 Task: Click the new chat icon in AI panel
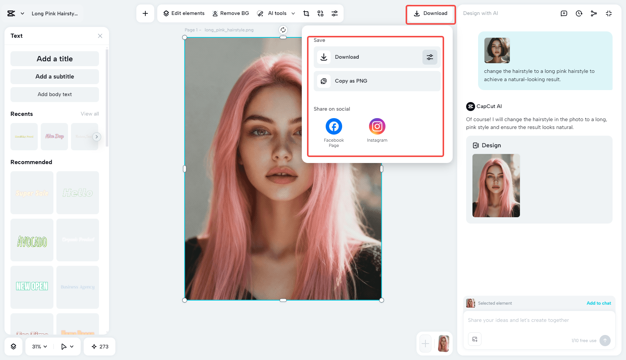[x=564, y=13]
